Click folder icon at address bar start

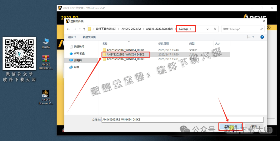(89, 29)
